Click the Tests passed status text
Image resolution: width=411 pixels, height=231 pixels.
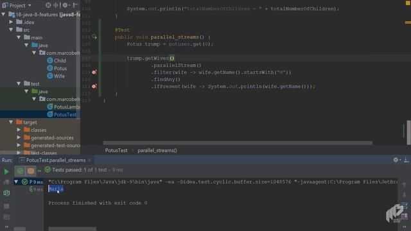87,170
